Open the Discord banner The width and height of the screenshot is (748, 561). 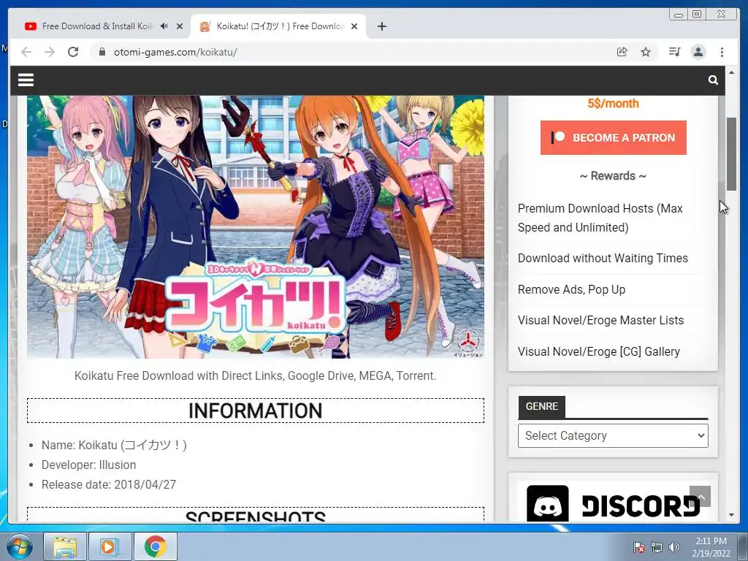point(613,503)
